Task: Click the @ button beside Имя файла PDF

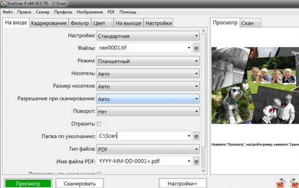Action: coord(196,161)
